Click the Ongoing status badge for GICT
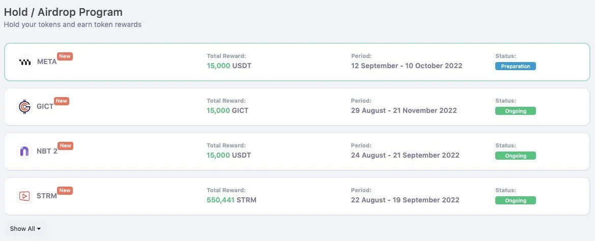The width and height of the screenshot is (595, 241). click(515, 111)
